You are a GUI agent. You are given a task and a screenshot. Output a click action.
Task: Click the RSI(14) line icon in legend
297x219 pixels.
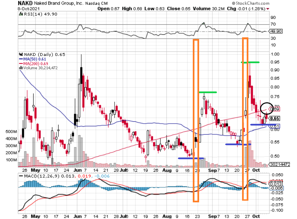click(21, 14)
